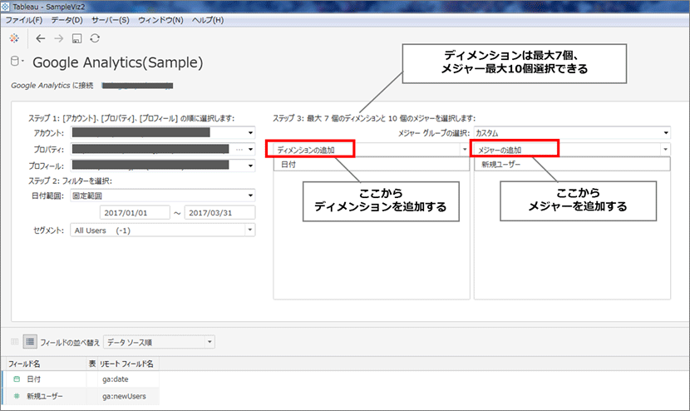This screenshot has width=690, height=411.
Task: Switch to grid preview view icon
Action: coord(14,341)
